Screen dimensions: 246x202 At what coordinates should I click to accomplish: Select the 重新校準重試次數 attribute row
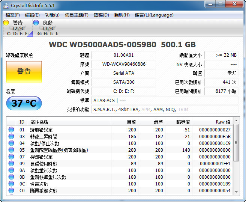[x=120, y=177]
